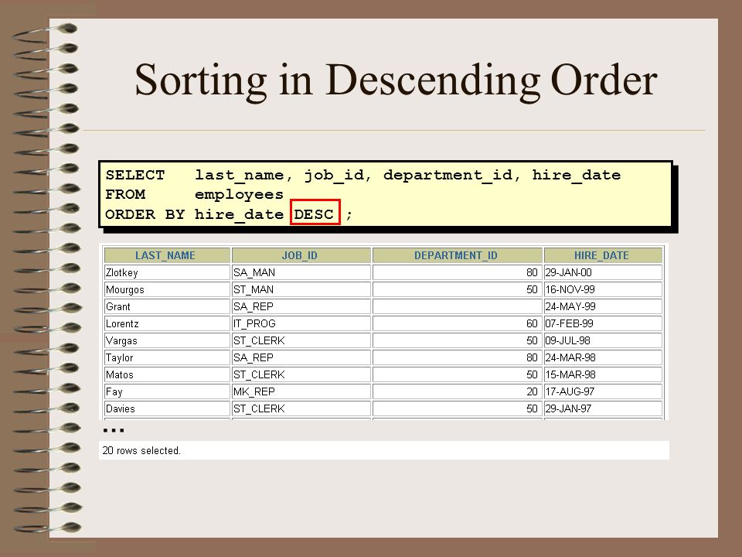This screenshot has width=742, height=557.
Task: Click the FROM keyword in the query
Action: [x=125, y=195]
